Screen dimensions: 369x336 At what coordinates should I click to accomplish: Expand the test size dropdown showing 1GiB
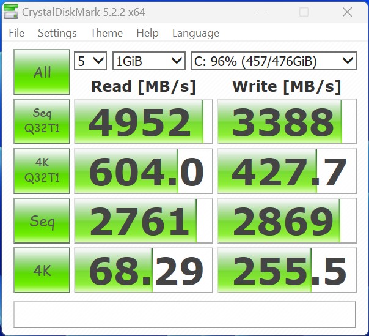(149, 61)
